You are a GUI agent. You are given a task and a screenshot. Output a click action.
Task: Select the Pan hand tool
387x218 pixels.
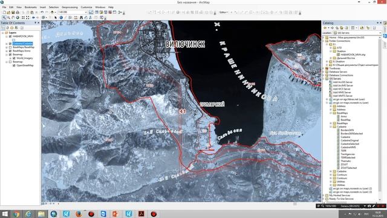coord(13,18)
